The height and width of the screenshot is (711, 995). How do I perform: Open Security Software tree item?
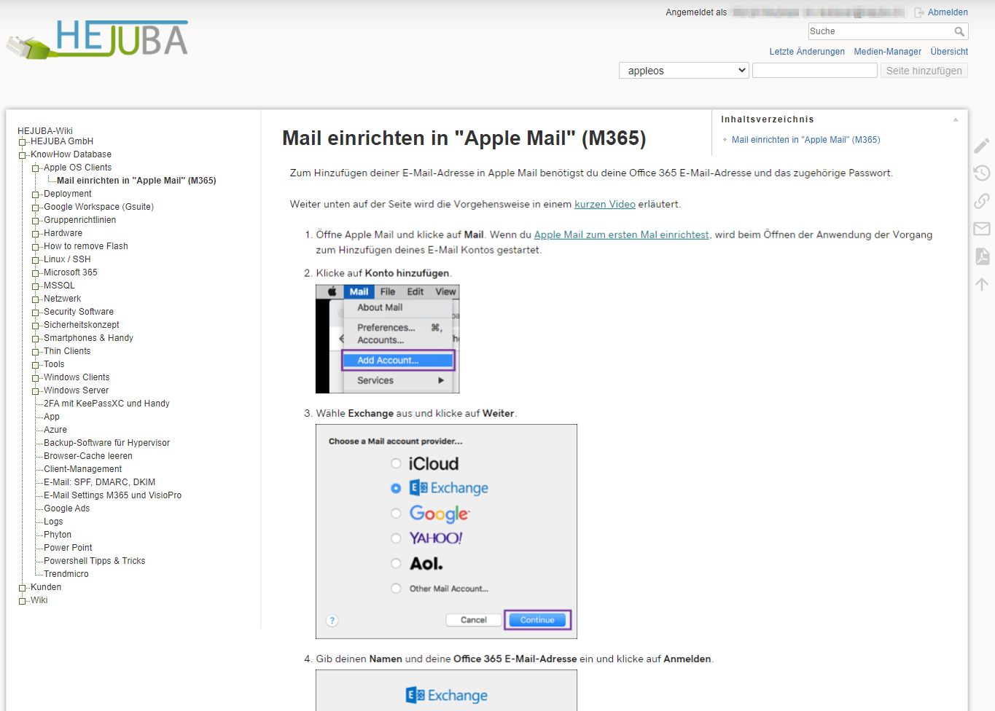pos(79,312)
